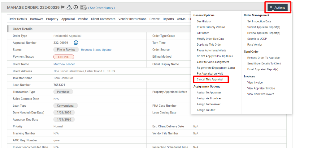The width and height of the screenshot is (317, 148).
Task: Click the clock icon in header
Action: click(76, 7)
